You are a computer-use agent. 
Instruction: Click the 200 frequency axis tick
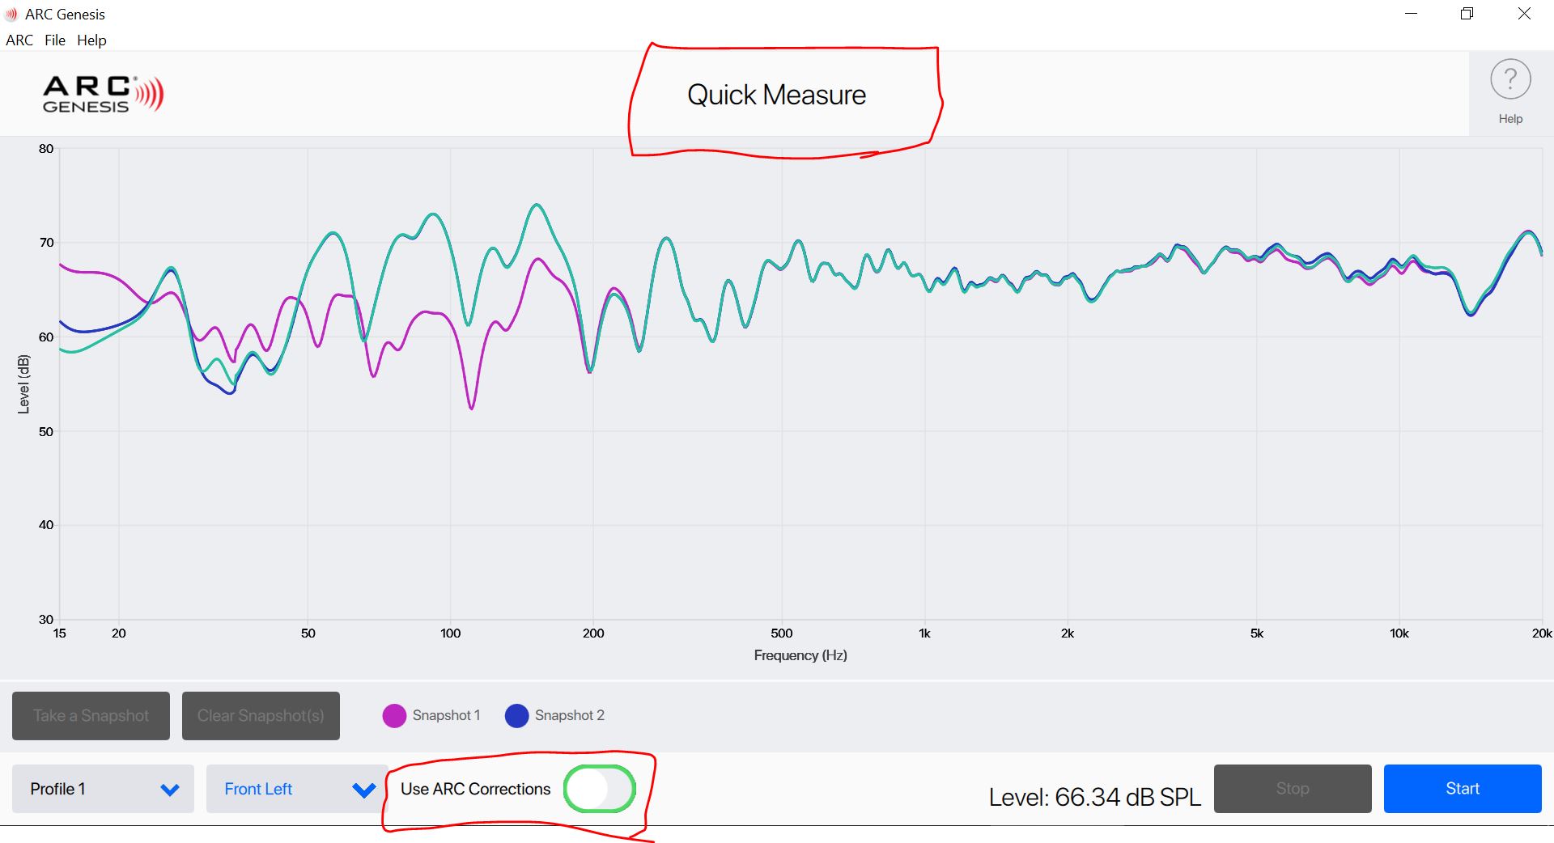click(593, 633)
